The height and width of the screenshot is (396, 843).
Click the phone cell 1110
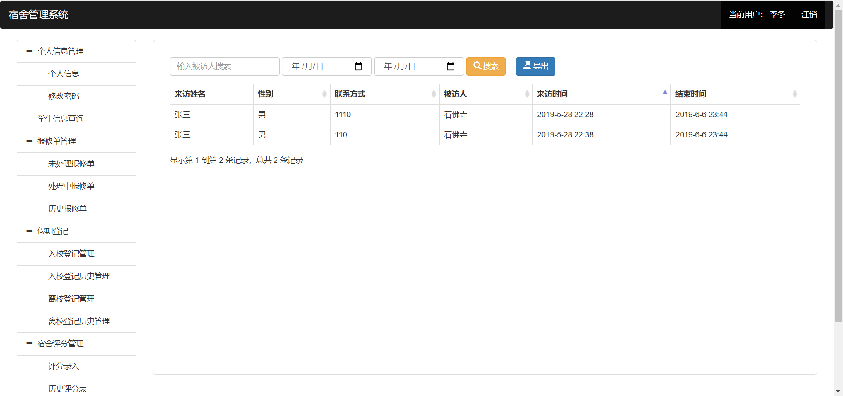[343, 115]
